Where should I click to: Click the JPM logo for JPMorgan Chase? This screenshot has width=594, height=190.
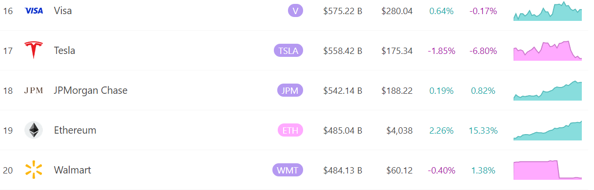coord(34,90)
